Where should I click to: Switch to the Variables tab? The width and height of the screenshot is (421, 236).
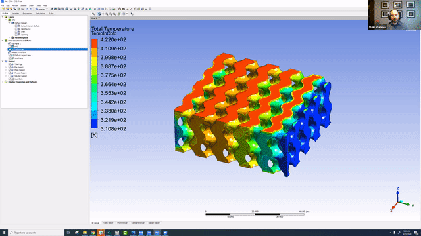tap(15, 13)
